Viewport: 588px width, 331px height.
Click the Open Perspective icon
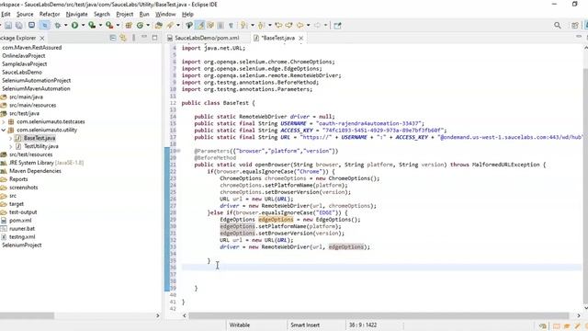[574, 26]
